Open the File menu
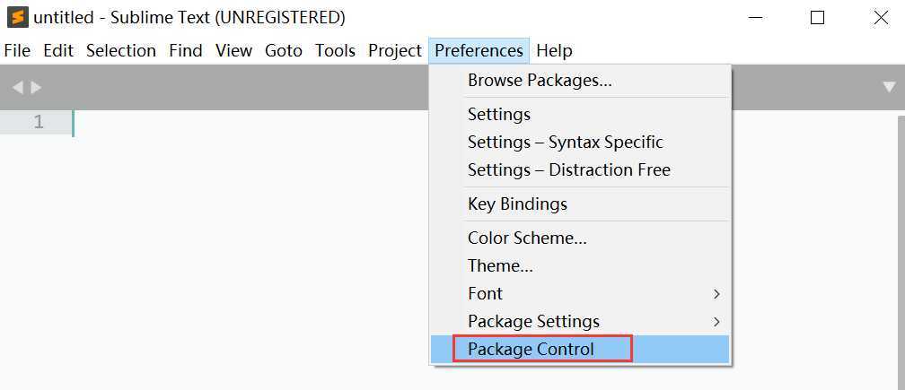Screen dimensions: 905x390 pos(17,51)
